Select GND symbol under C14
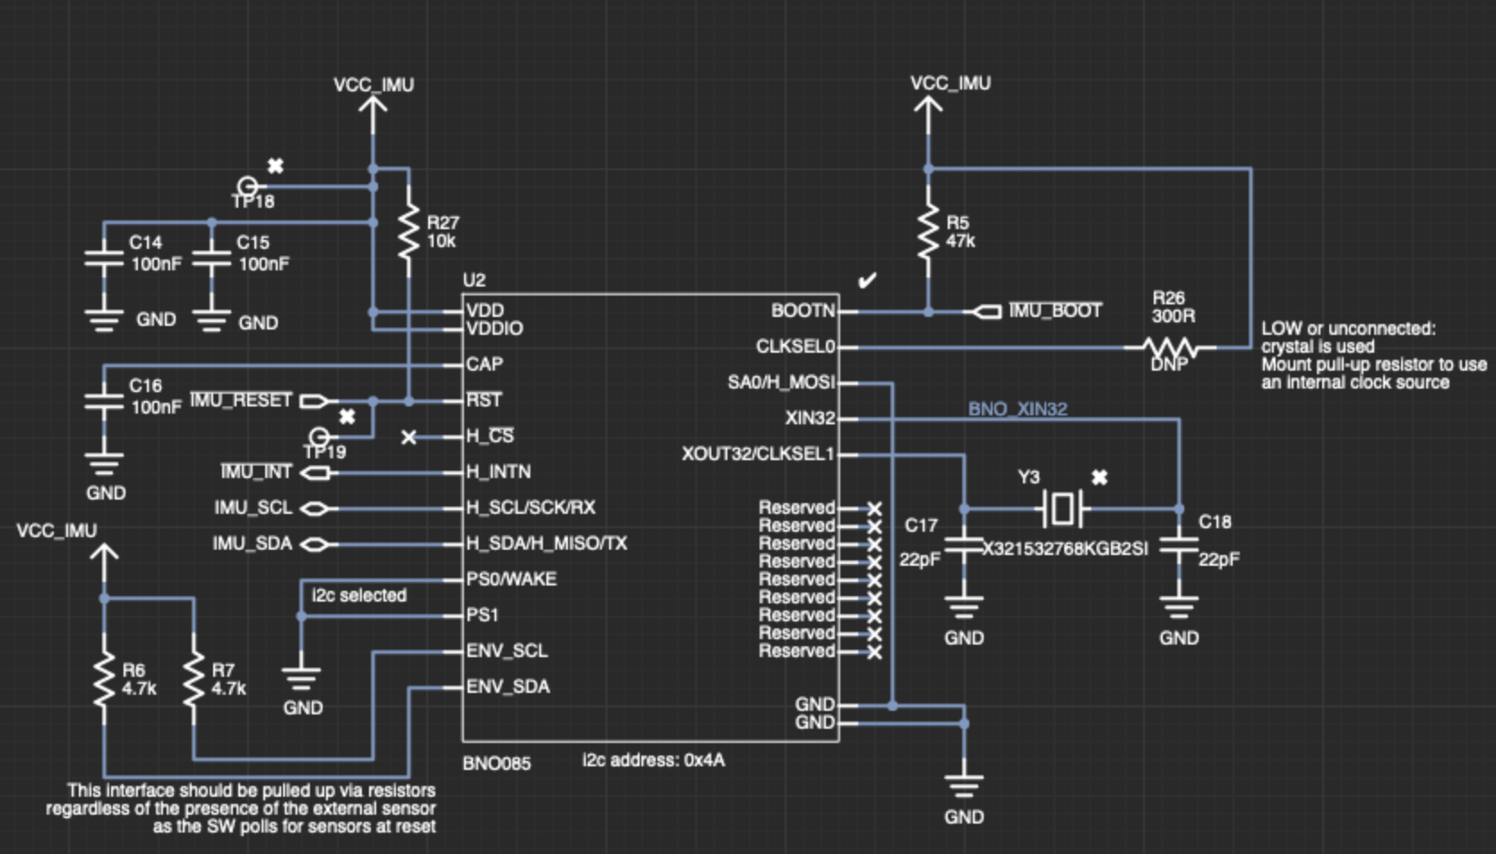The height and width of the screenshot is (854, 1496). point(104,320)
